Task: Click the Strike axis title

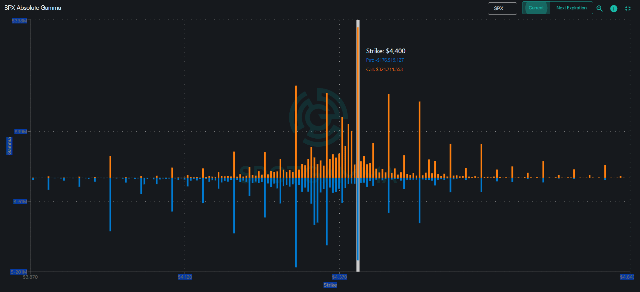Action: [330, 285]
